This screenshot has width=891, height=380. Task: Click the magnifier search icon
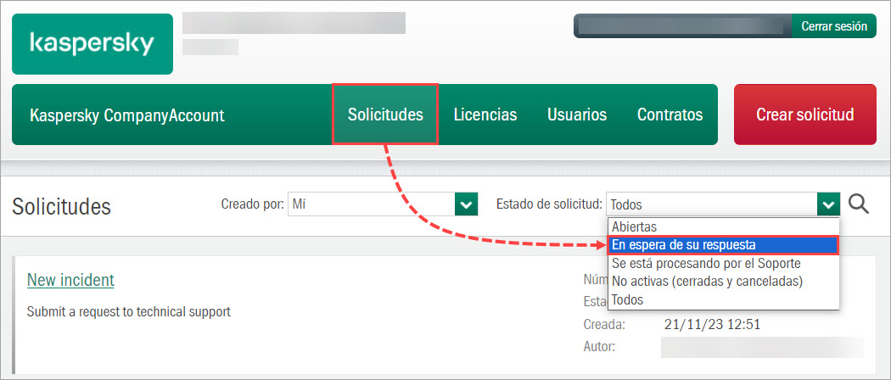point(859,204)
